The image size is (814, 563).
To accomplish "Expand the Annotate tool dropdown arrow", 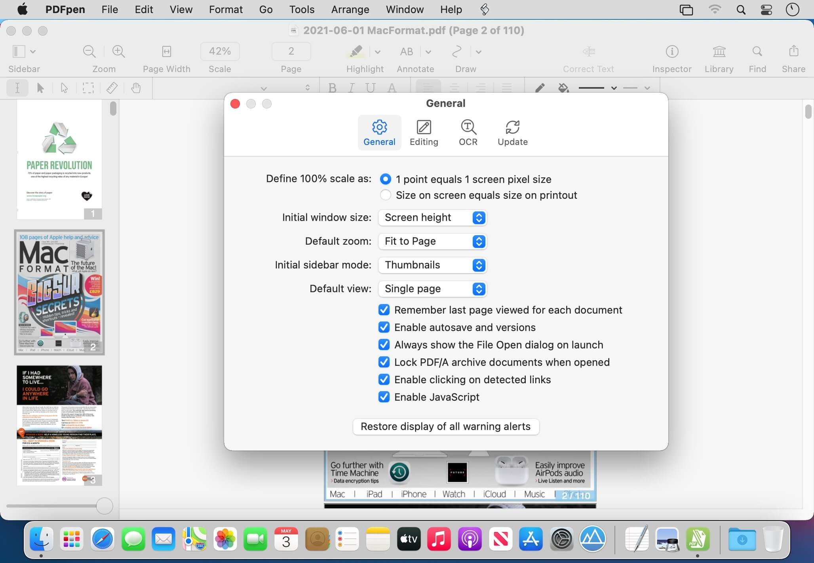I will (x=428, y=52).
